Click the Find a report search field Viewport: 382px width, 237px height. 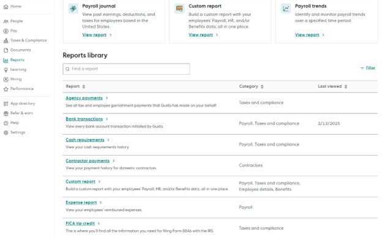click(x=126, y=69)
